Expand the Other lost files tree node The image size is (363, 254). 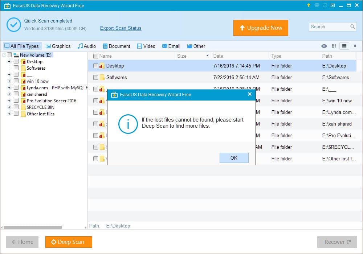pos(9,114)
